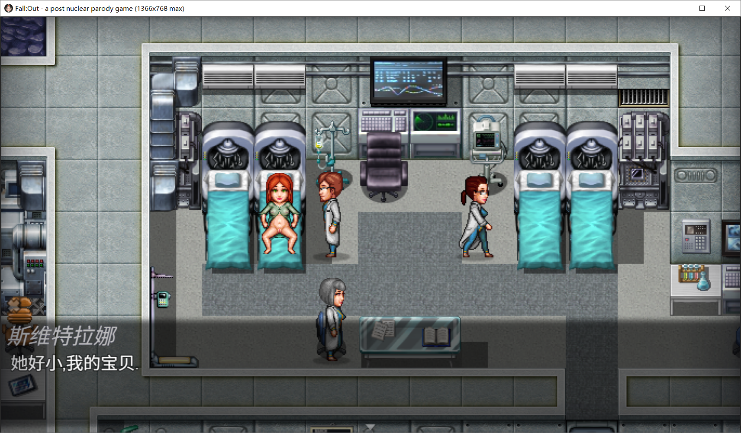Click the wall keypad panel

coord(695,236)
